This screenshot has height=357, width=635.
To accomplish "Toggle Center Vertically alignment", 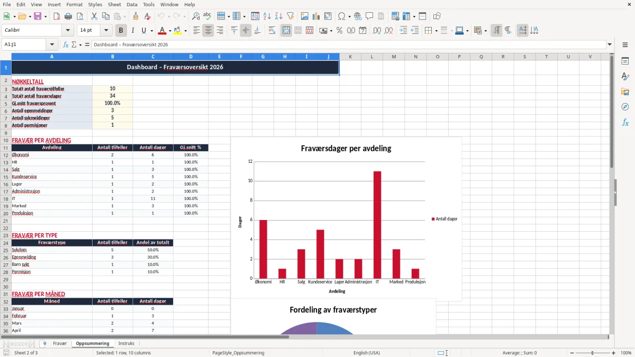I will [246, 31].
